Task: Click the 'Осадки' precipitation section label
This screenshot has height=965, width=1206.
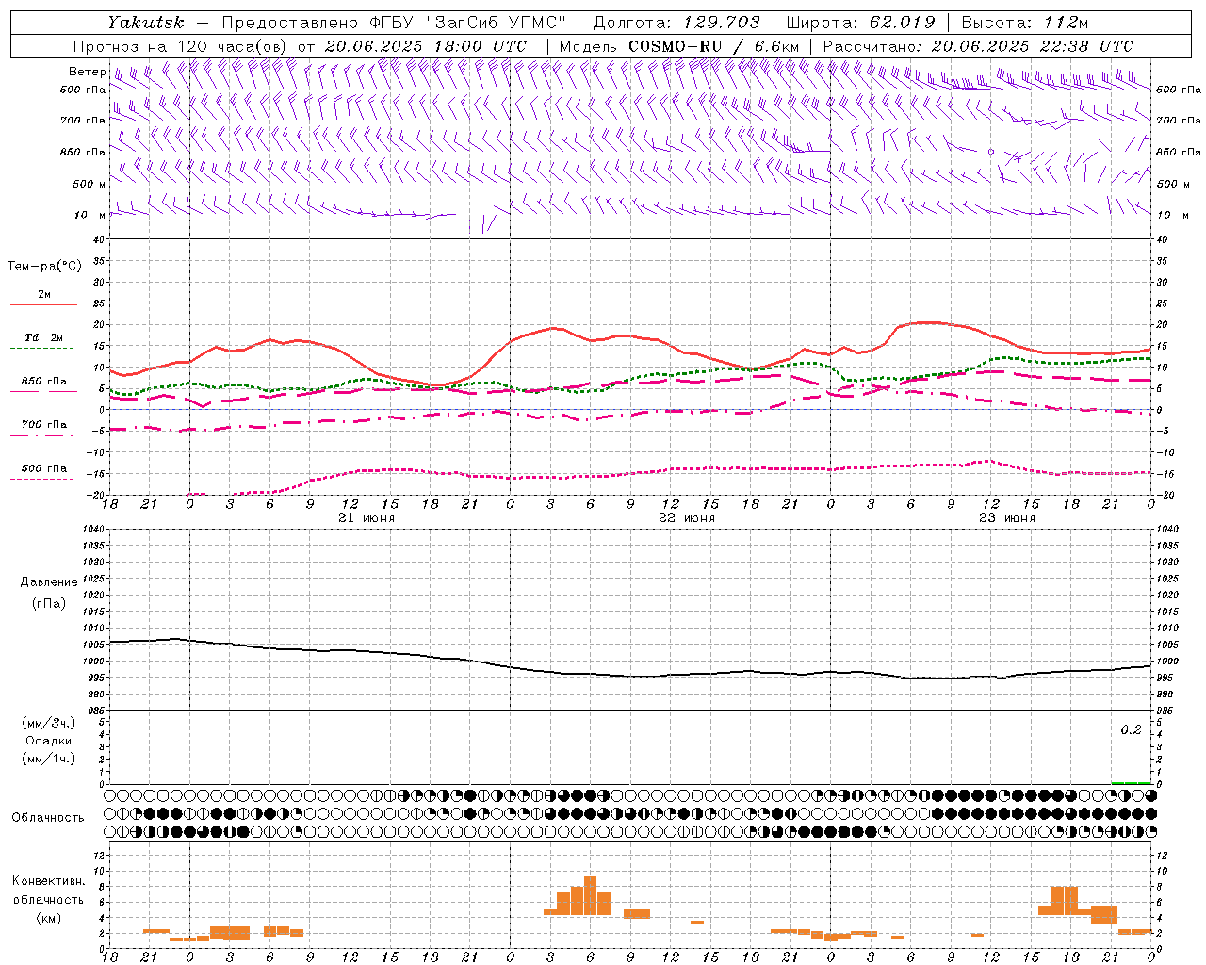Action: click(x=48, y=741)
